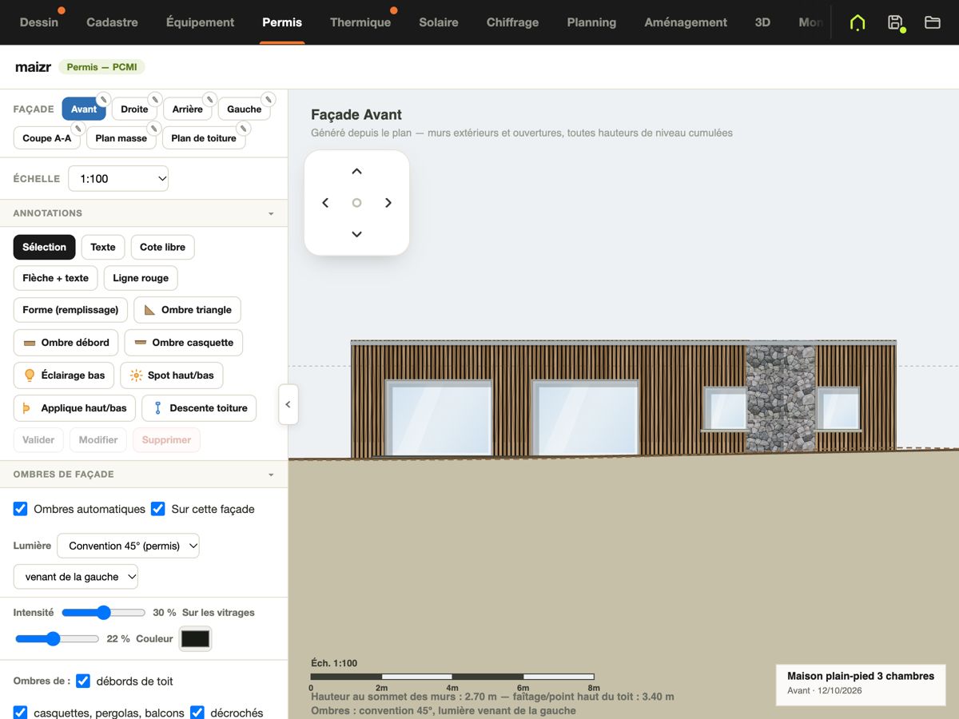Switch to the Dessin tab
The image size is (959, 719).
(x=39, y=22)
